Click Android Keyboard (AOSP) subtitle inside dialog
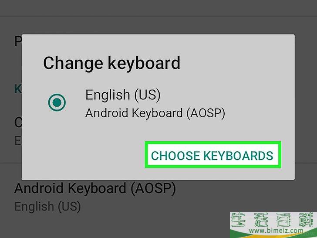Image resolution: width=317 pixels, height=238 pixels. coord(155,113)
